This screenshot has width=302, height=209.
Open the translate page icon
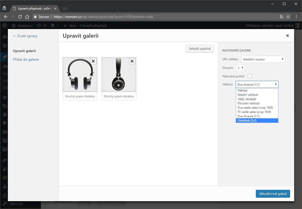281,17
